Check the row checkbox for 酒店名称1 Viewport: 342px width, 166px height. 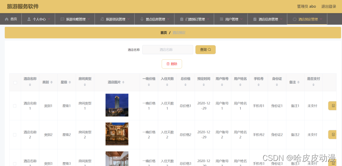point(15,106)
